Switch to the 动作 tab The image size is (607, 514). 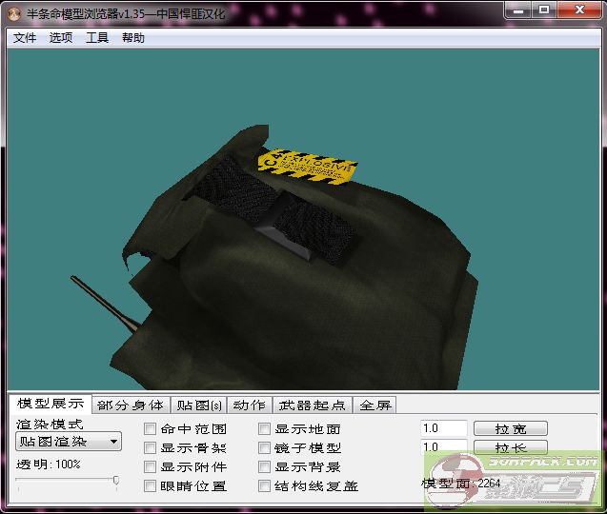(x=250, y=405)
